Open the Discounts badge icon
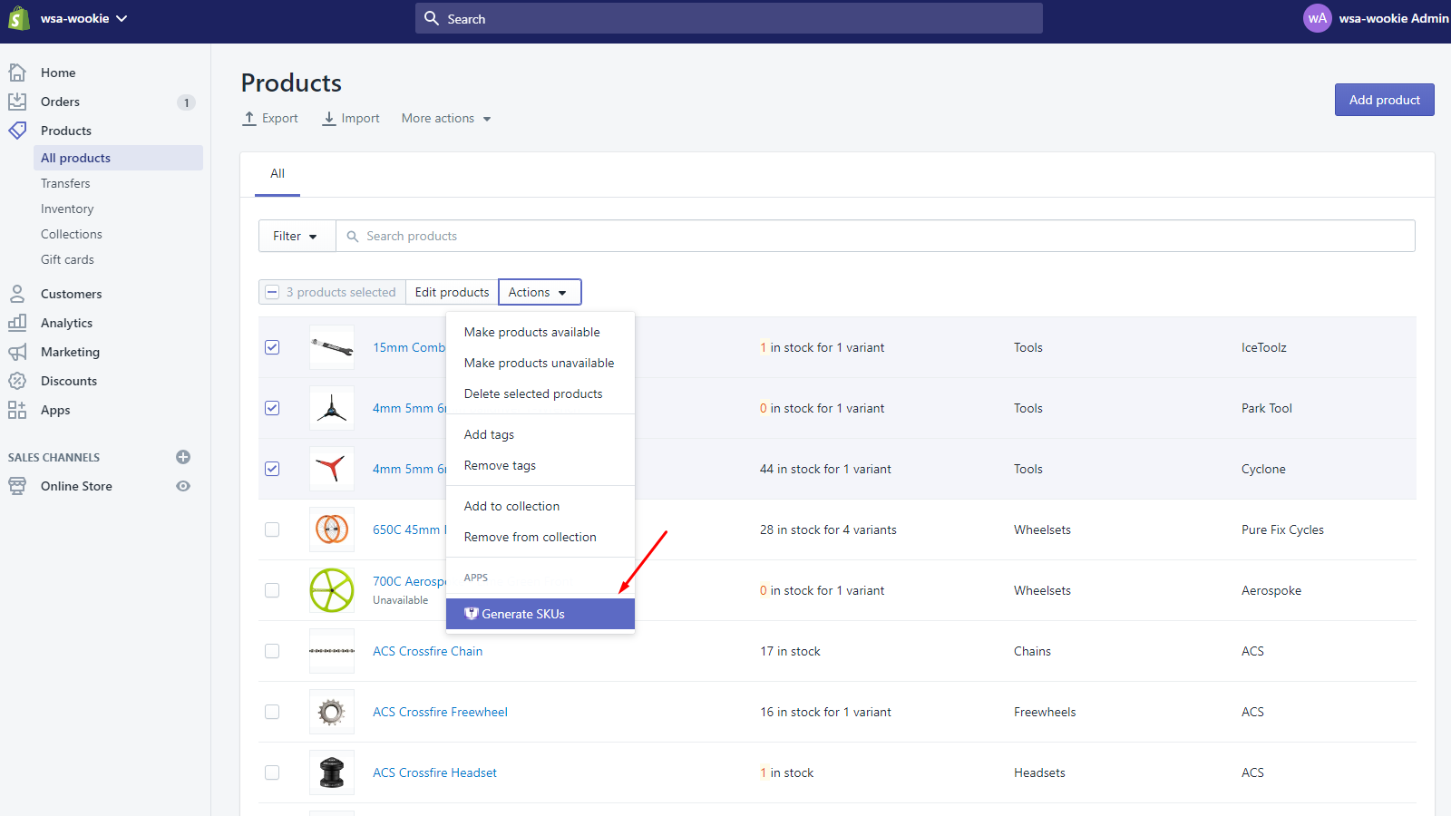The height and width of the screenshot is (816, 1451). point(17,381)
